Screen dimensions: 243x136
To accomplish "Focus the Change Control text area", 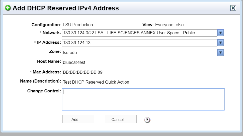I will [x=143, y=99].
